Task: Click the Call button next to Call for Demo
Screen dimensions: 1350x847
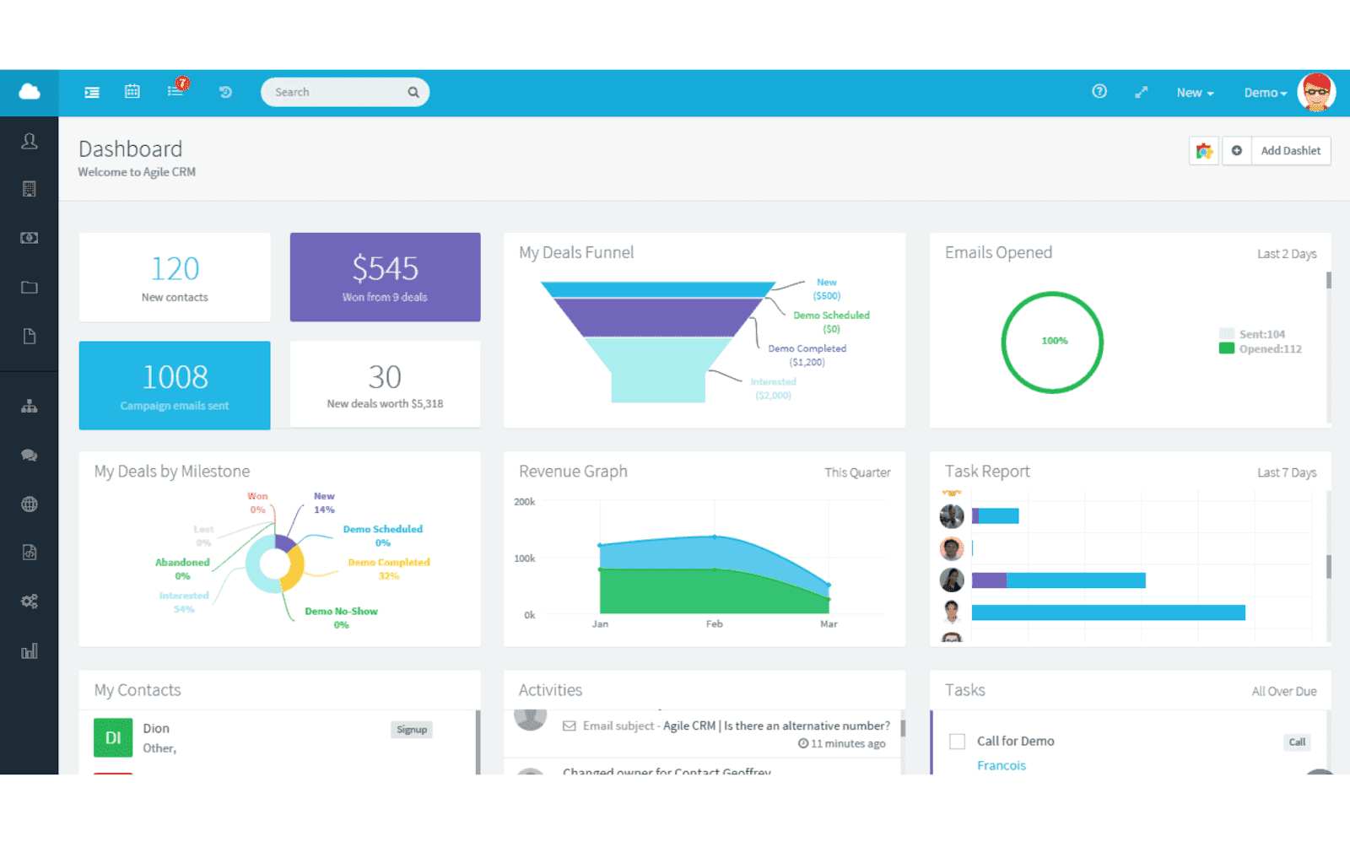Action: [1297, 742]
